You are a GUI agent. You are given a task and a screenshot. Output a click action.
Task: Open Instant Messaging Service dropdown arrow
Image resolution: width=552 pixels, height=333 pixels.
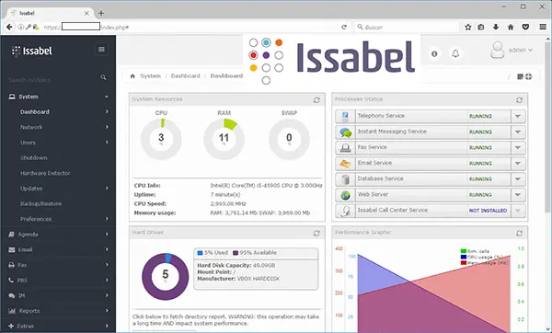click(518, 132)
